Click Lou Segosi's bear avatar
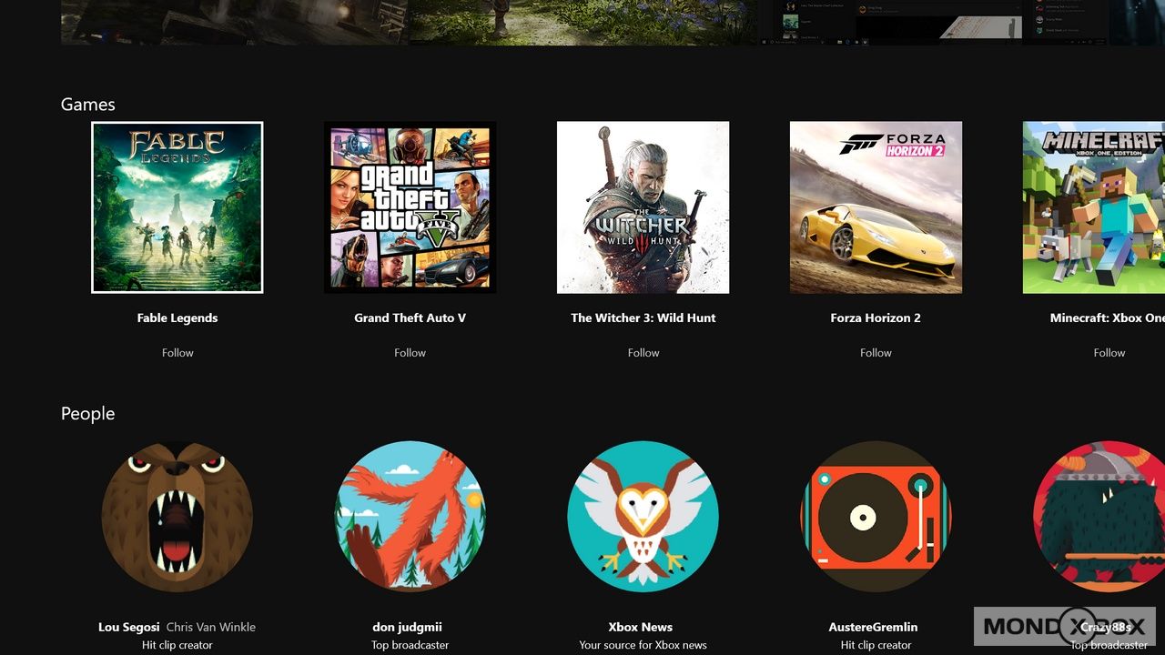 click(177, 517)
